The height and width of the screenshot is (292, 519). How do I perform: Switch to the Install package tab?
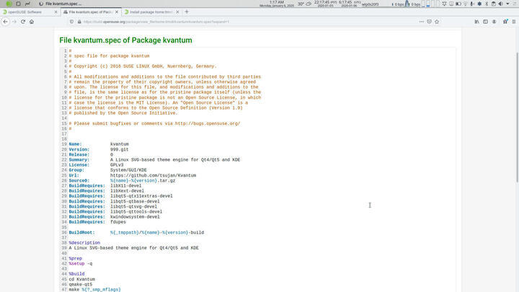coord(151,12)
